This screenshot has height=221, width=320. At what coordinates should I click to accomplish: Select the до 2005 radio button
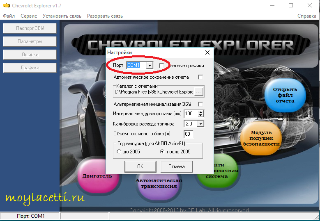(119, 152)
